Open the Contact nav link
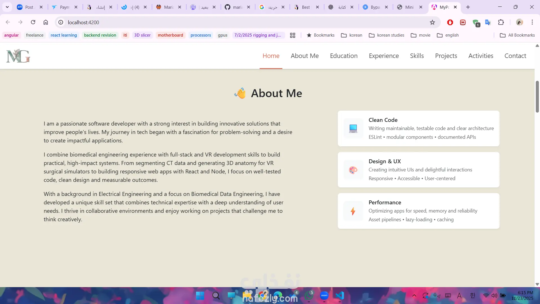This screenshot has height=304, width=540. (x=515, y=56)
